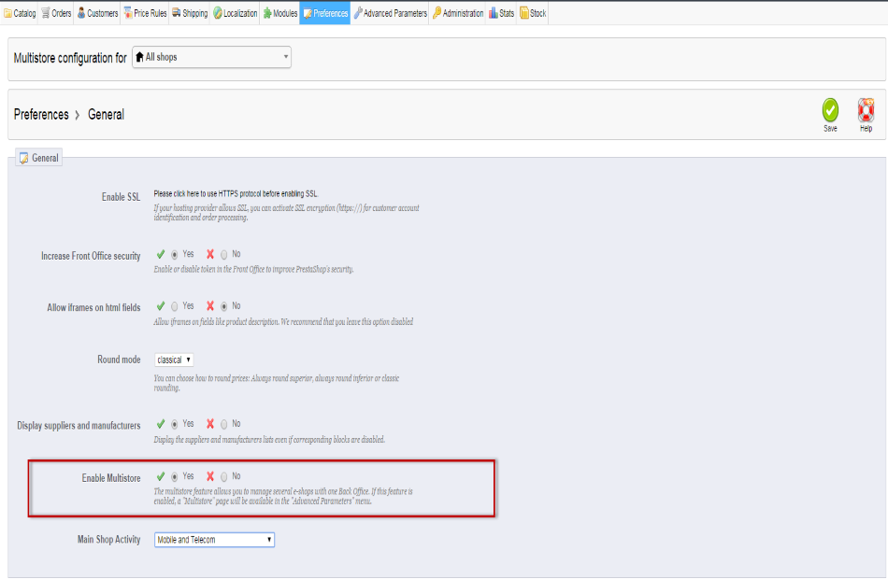888x579 pixels.
Task: Select No for Increase Front Office security
Action: [224, 254]
